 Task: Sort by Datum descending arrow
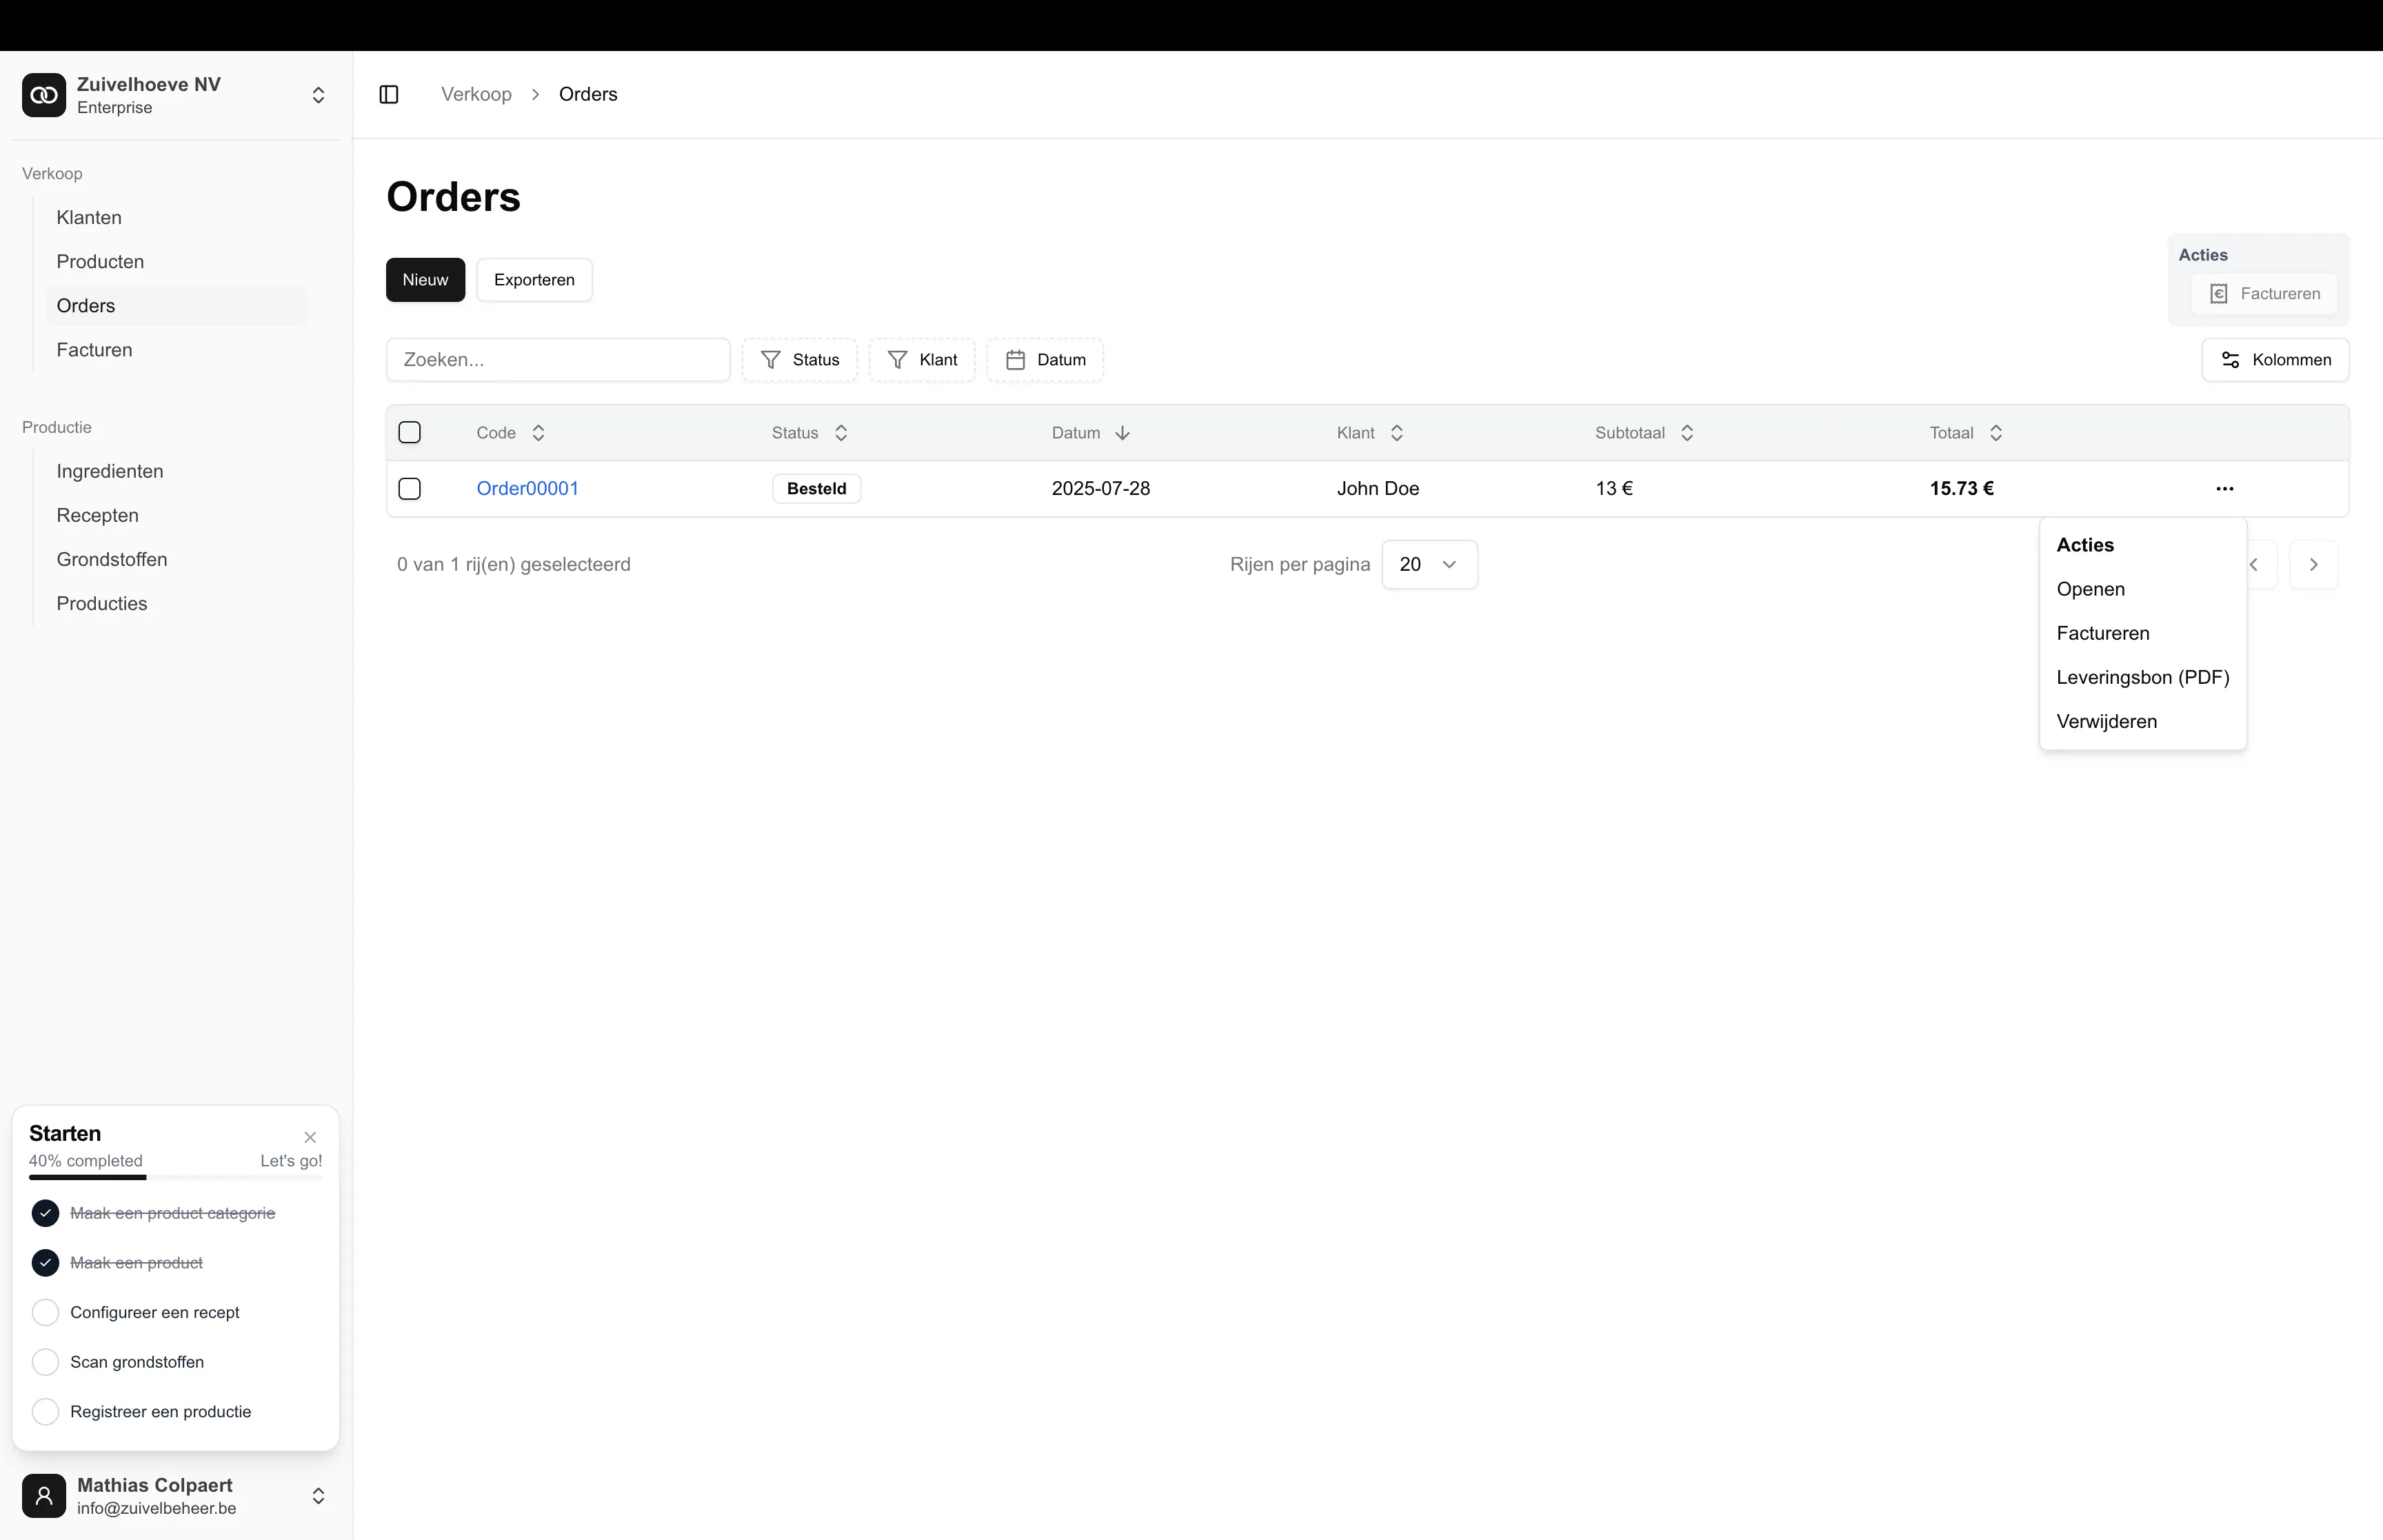[1122, 433]
